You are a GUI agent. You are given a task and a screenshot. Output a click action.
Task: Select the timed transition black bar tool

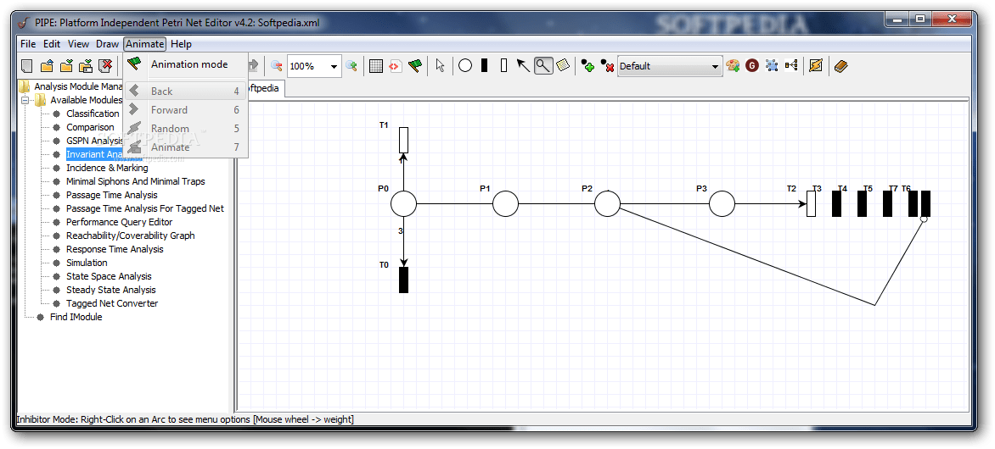point(484,66)
